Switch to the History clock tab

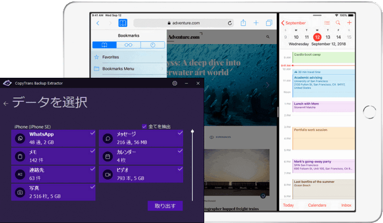point(153,45)
